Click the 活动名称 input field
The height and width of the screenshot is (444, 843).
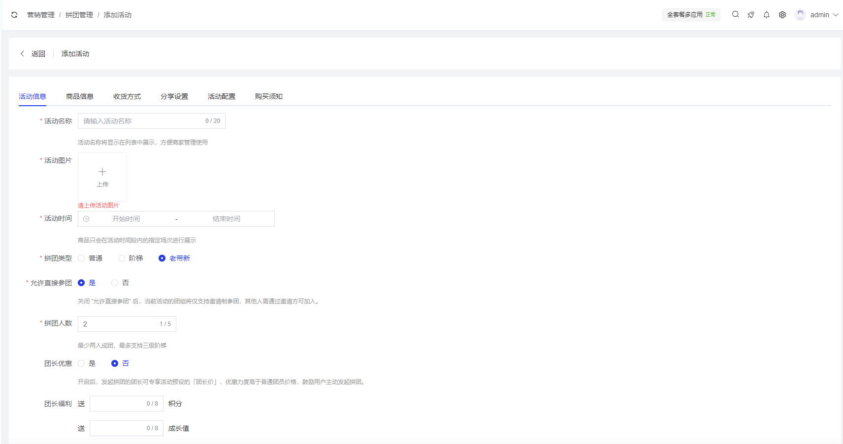pos(140,121)
